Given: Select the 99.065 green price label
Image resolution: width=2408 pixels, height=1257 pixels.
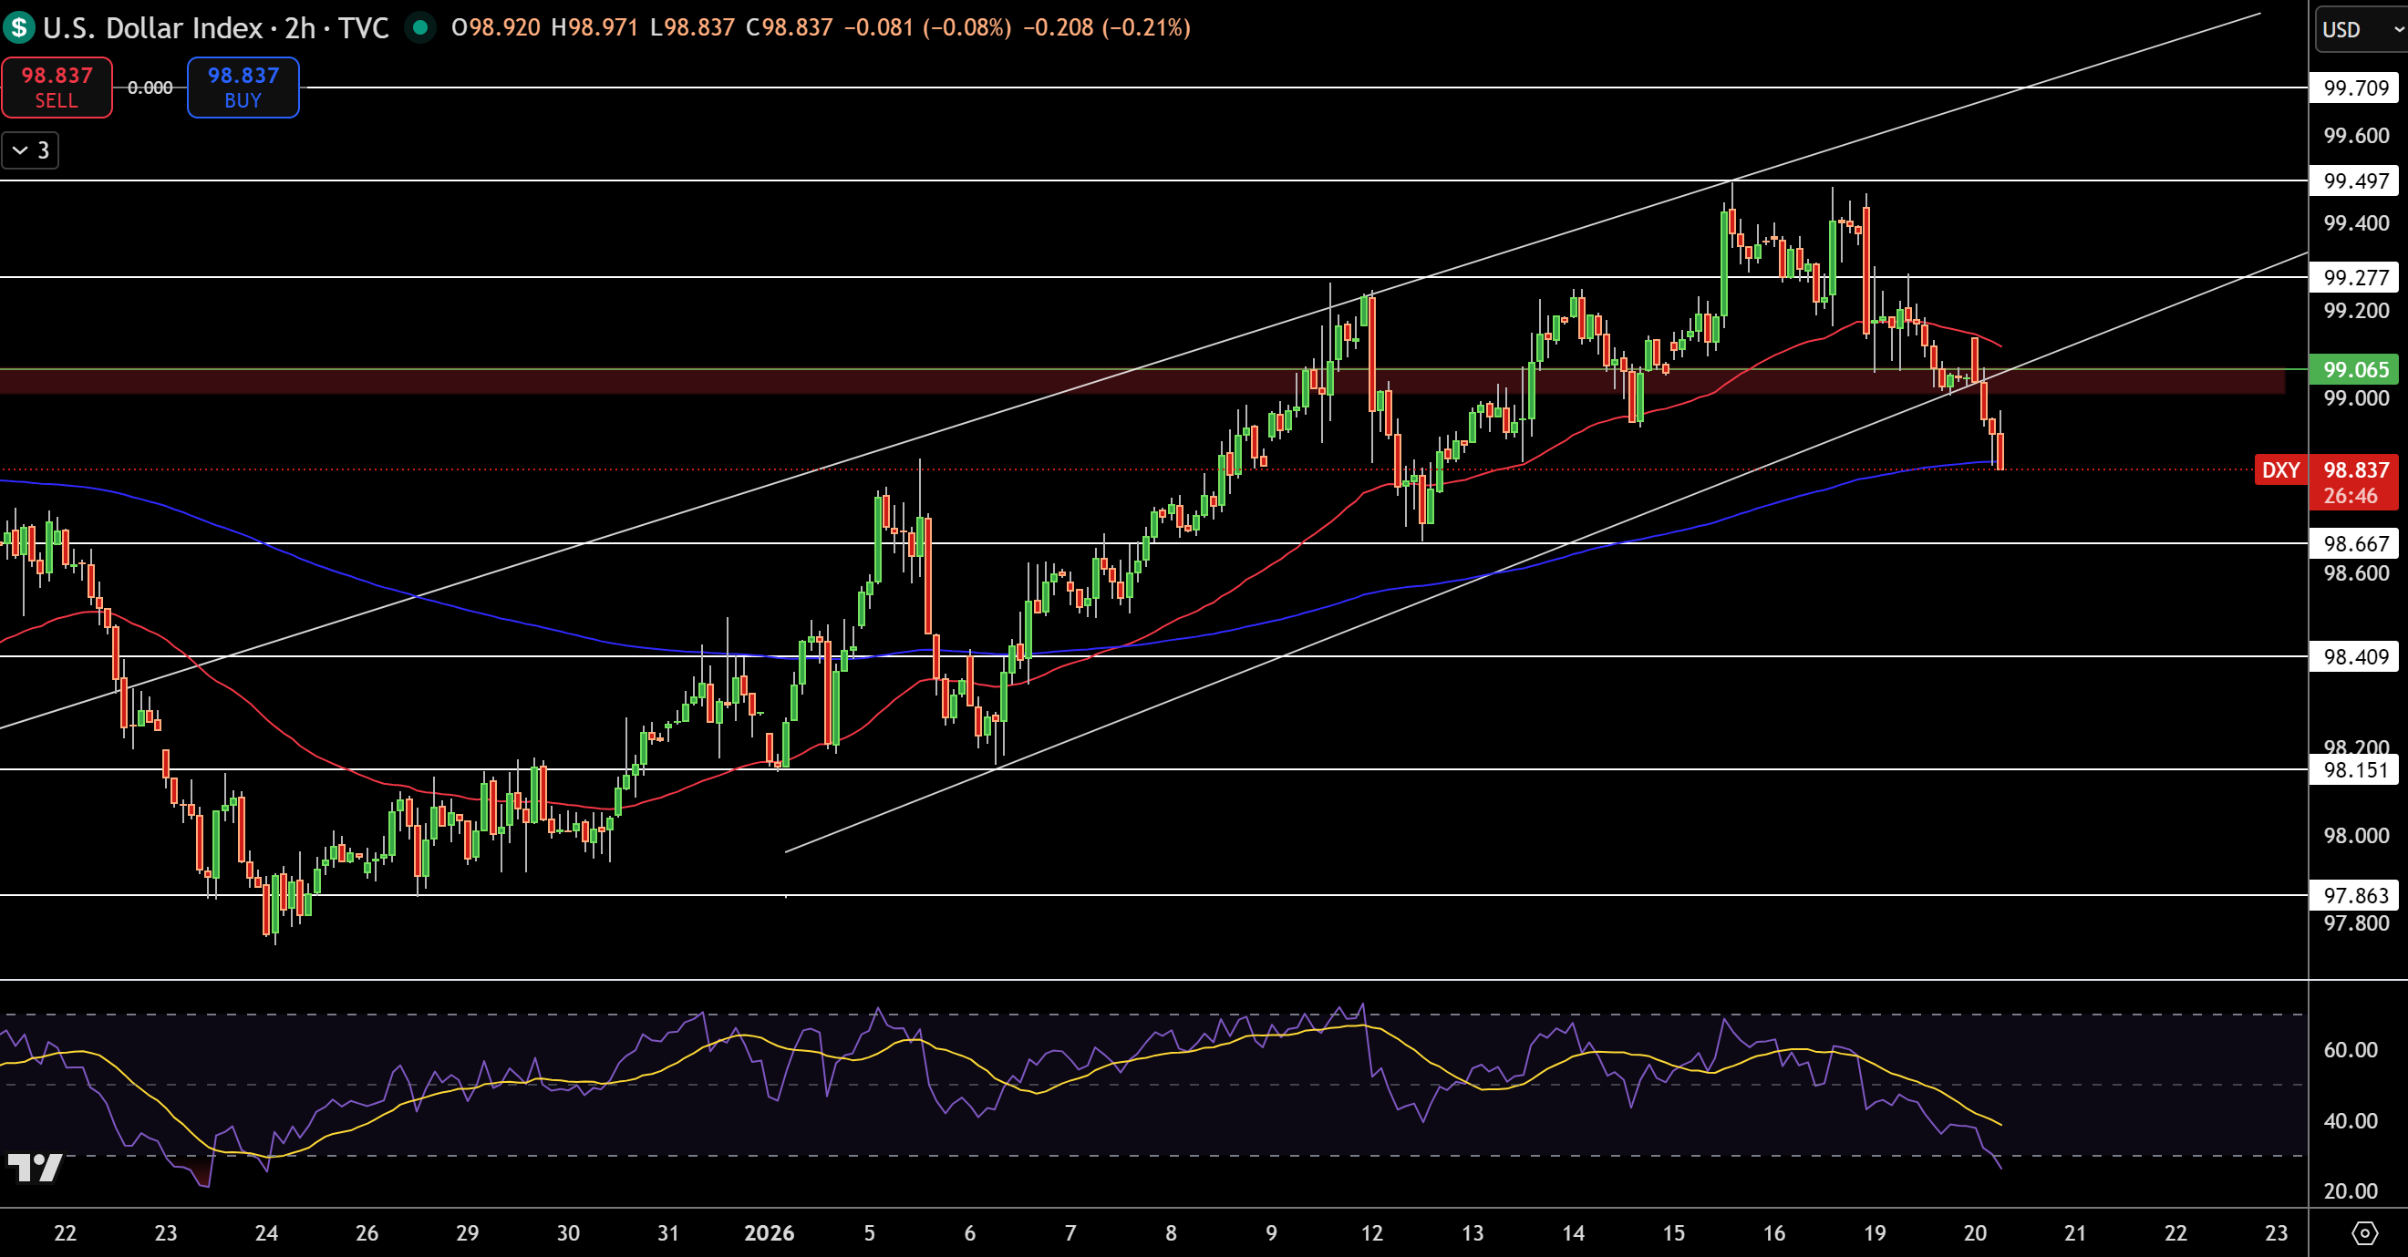Looking at the screenshot, I should point(2355,369).
